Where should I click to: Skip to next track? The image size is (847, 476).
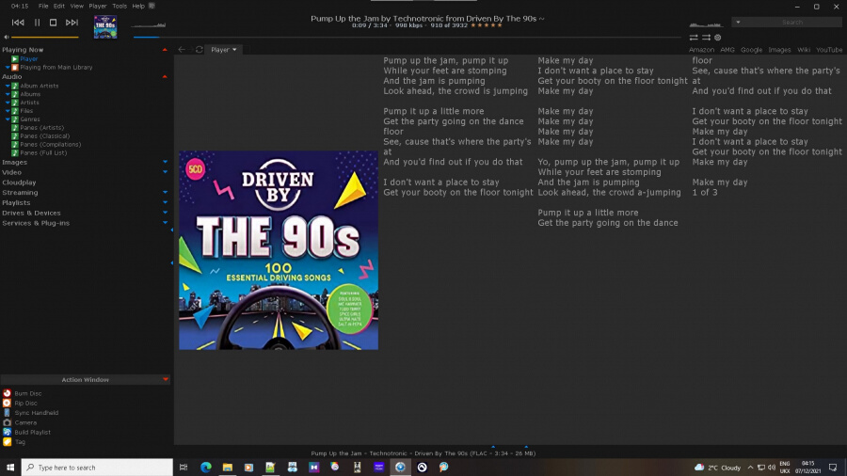(72, 23)
